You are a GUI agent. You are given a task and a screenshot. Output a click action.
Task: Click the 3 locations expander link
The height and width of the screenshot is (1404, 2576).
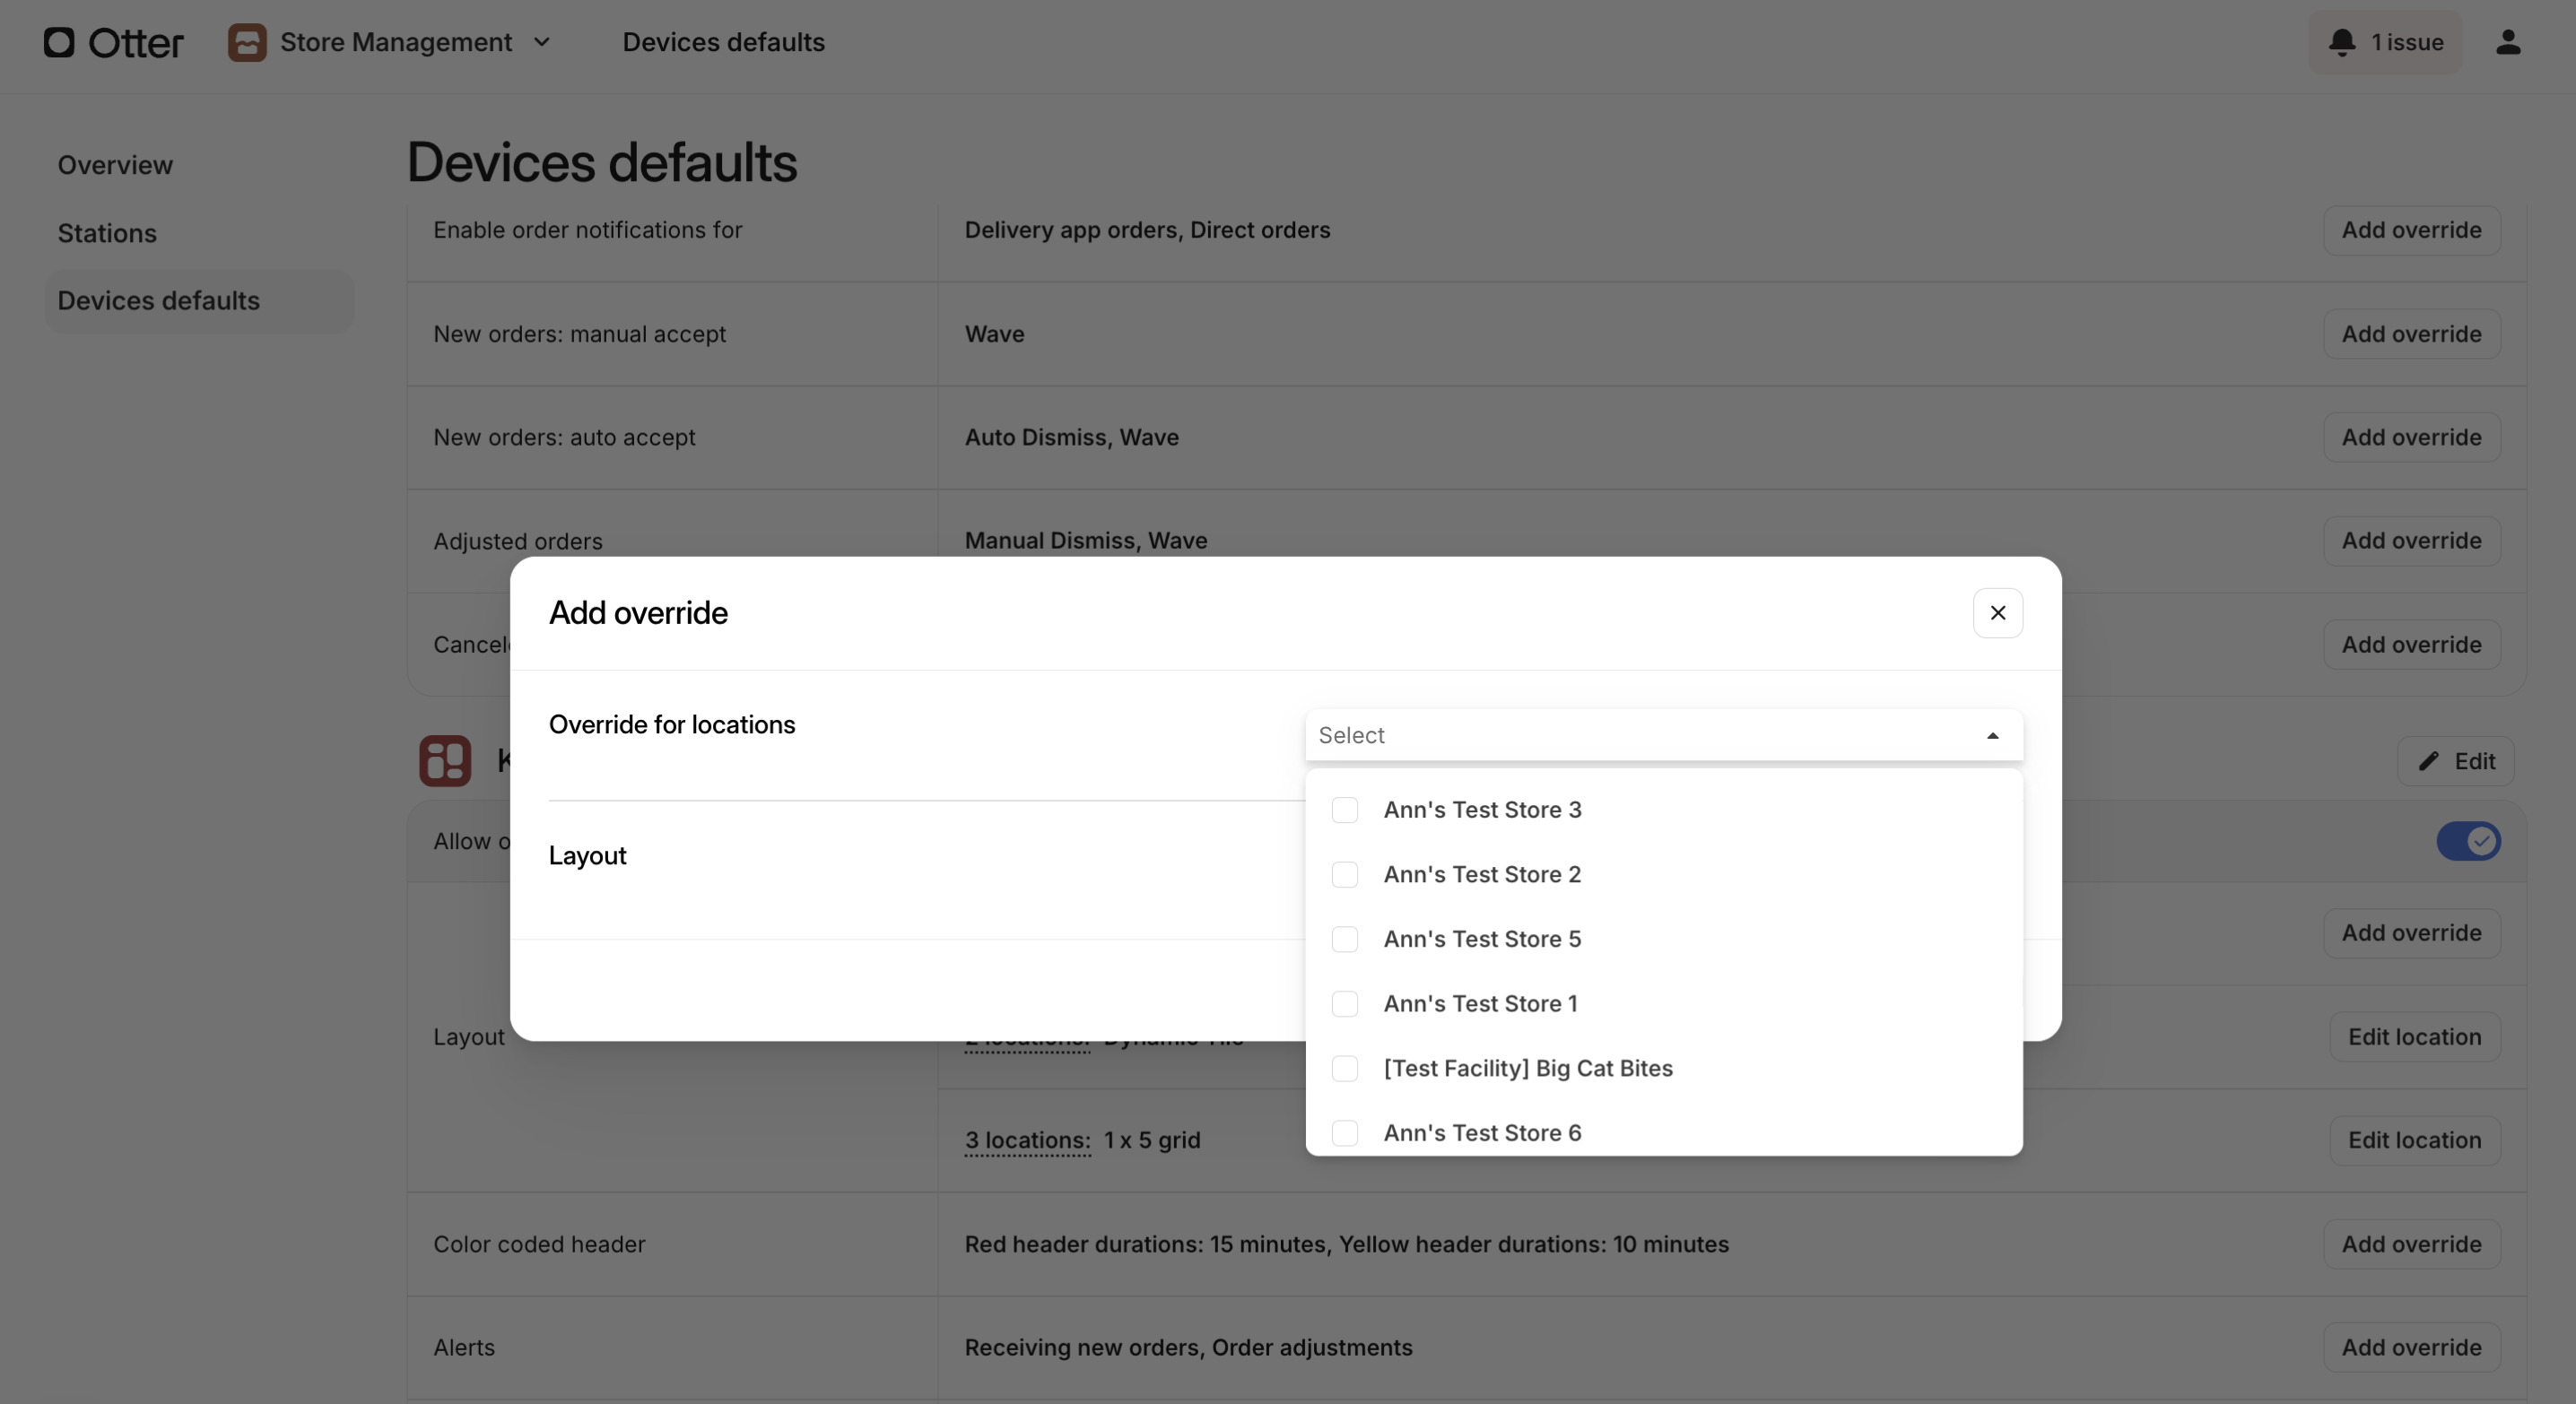click(x=1026, y=1140)
